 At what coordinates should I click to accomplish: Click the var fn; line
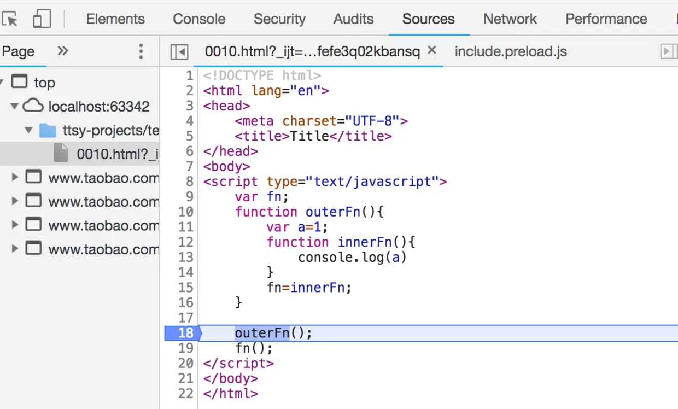[262, 196]
